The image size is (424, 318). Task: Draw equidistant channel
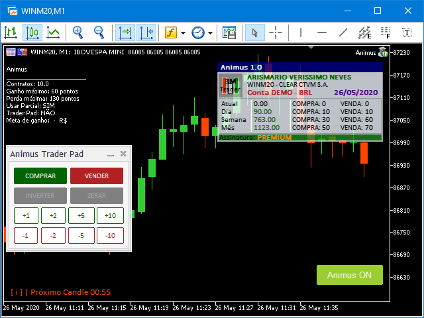point(364,32)
